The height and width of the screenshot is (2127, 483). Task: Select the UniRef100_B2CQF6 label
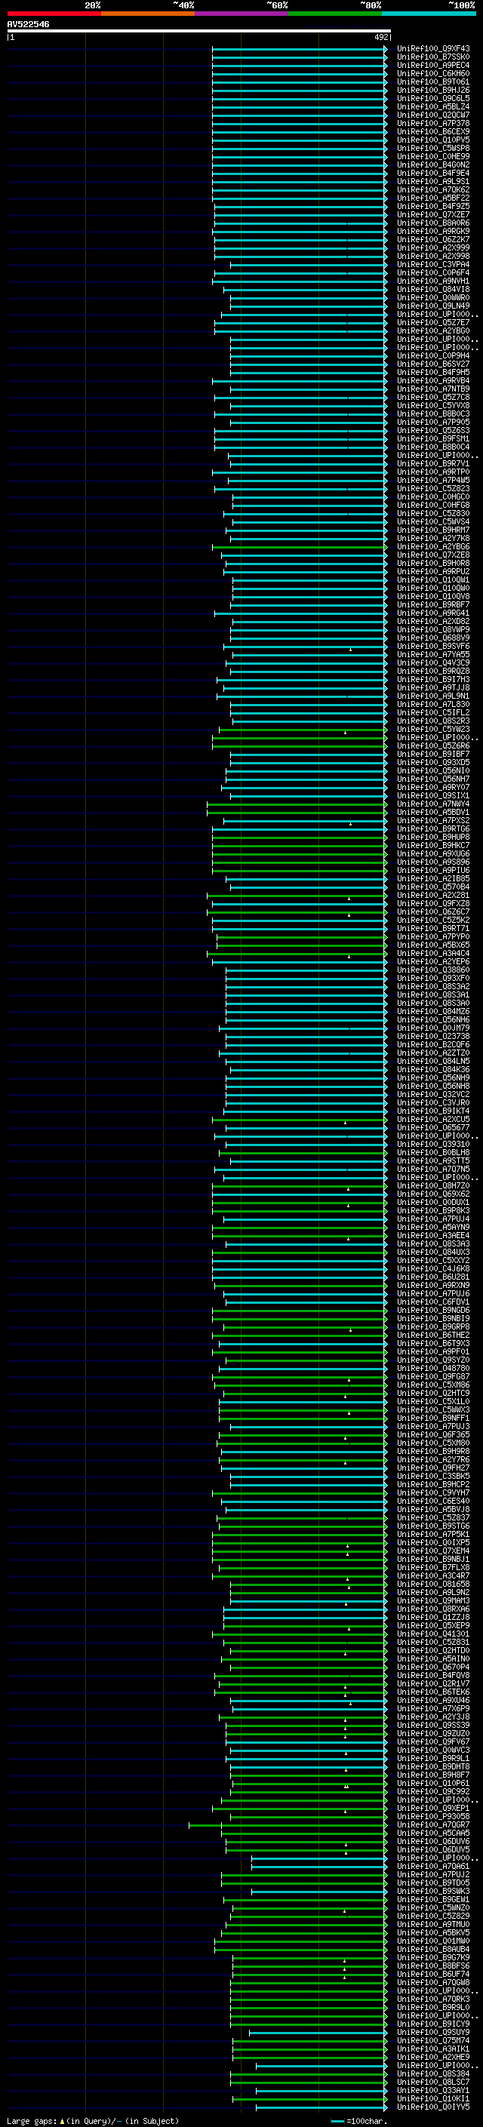pos(433,1044)
